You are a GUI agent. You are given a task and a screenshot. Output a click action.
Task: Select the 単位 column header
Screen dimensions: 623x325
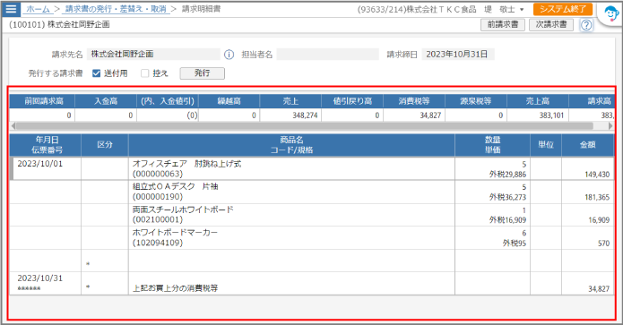546,145
